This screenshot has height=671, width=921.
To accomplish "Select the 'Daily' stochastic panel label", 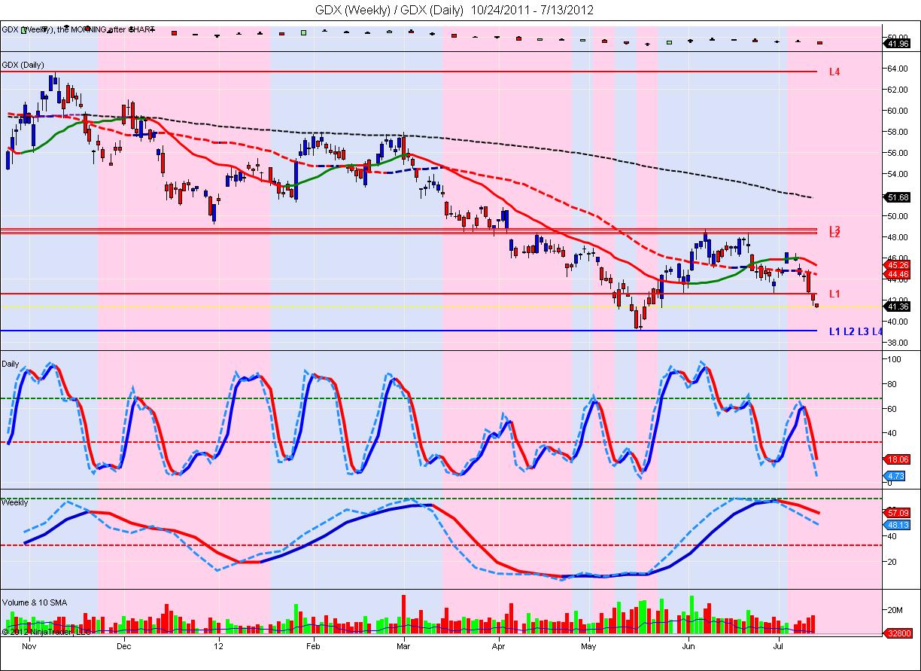I will click(11, 364).
